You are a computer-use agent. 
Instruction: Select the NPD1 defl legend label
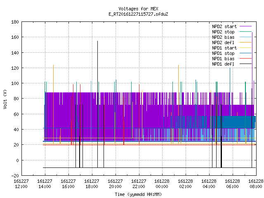click(223, 64)
